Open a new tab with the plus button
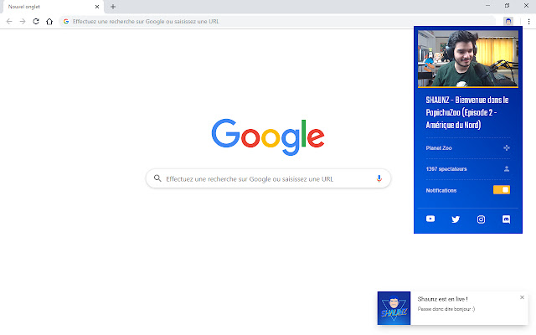 tap(113, 7)
